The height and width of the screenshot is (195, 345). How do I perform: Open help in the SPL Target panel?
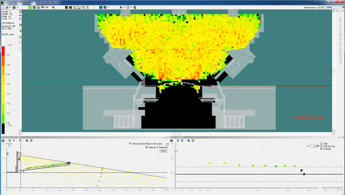point(193,141)
